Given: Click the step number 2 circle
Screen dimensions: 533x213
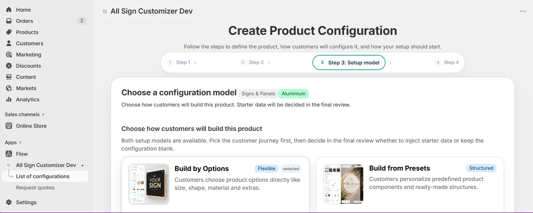Looking at the screenshot, I should [x=243, y=62].
